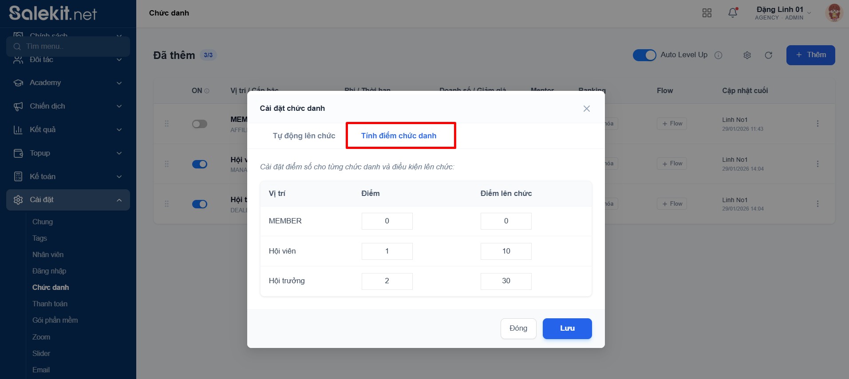The image size is (849, 379).
Task: Select Tính điểm chức danh tab
Action: (399, 136)
